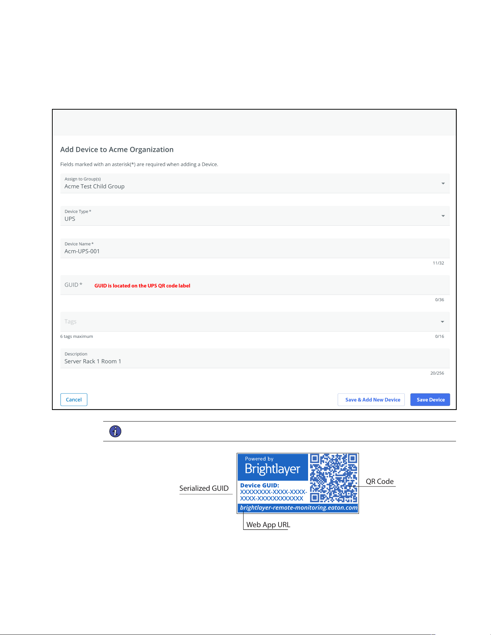Viewport: 491px width, 635px height.
Task: Click the Description field Server Rack 1 Room 1
Action: pos(255,358)
